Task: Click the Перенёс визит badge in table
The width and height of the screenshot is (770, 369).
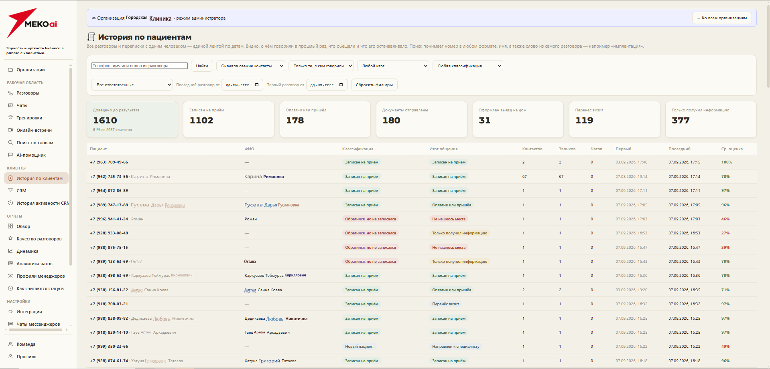Action: tap(445, 304)
